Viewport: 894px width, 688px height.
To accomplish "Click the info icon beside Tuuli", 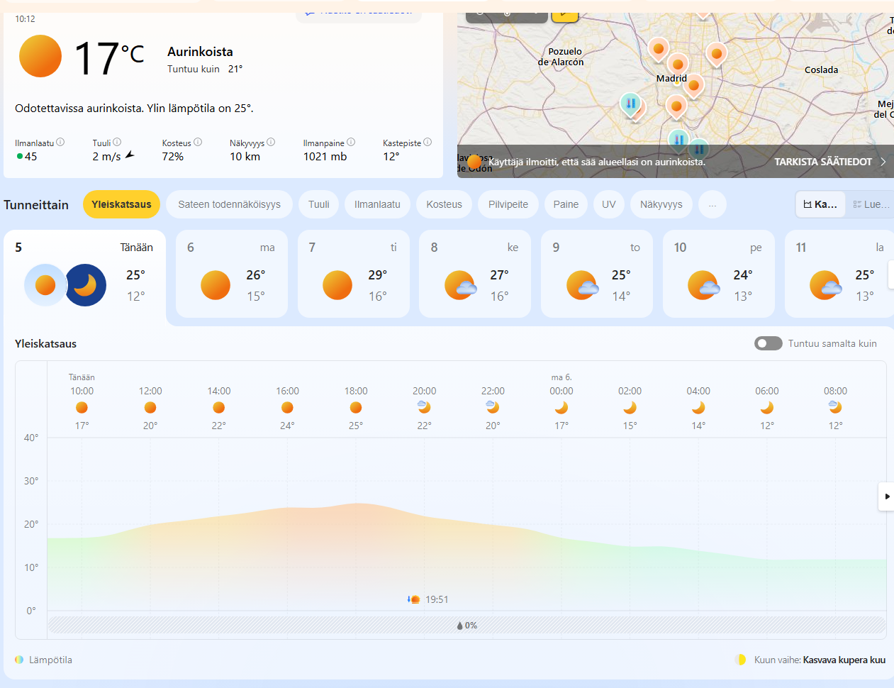I will click(117, 142).
